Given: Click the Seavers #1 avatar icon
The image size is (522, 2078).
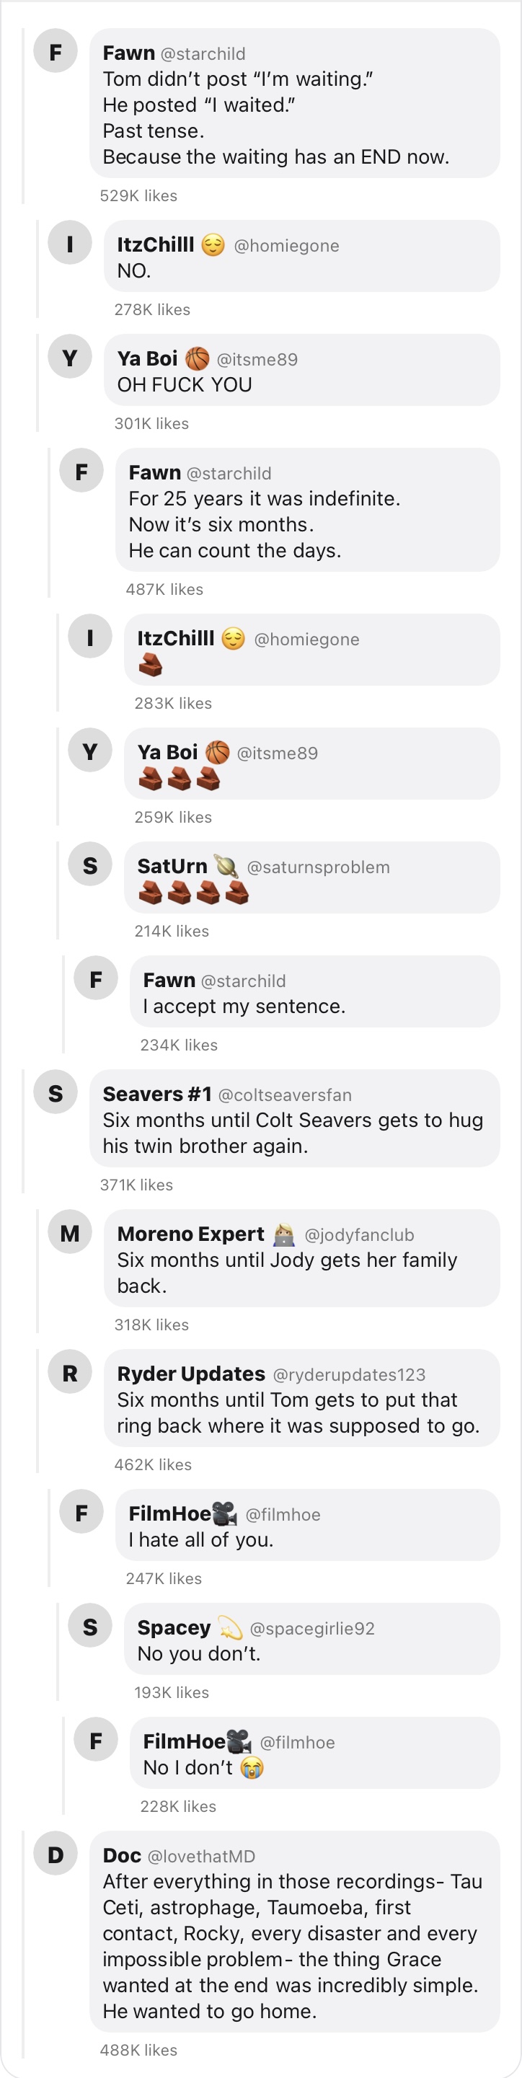Looking at the screenshot, I should [x=56, y=1092].
